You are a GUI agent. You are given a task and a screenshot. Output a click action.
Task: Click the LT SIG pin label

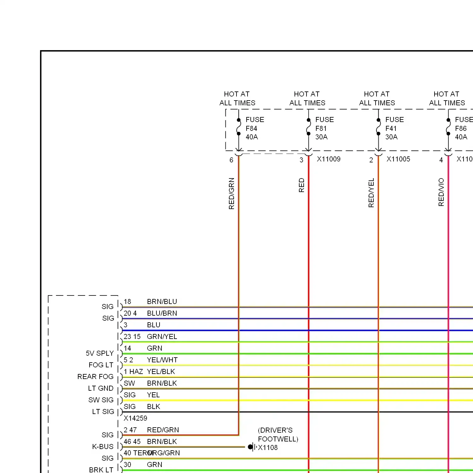pyautogui.click(x=103, y=412)
